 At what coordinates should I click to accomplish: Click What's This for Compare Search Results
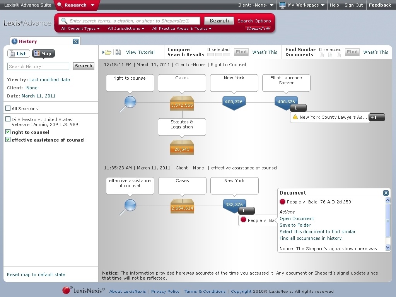click(265, 52)
